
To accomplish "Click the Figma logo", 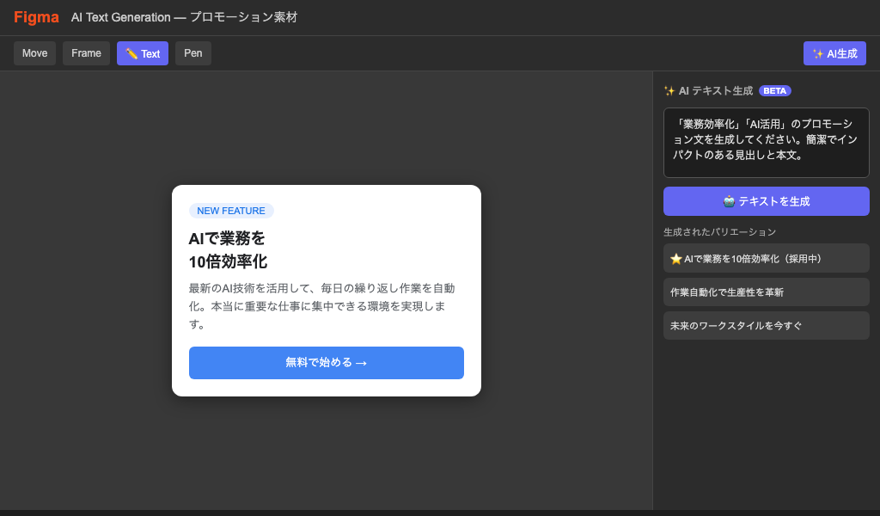I will (x=35, y=17).
